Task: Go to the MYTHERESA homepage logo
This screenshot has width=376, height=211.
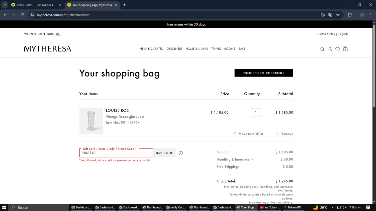Action: 48,49
